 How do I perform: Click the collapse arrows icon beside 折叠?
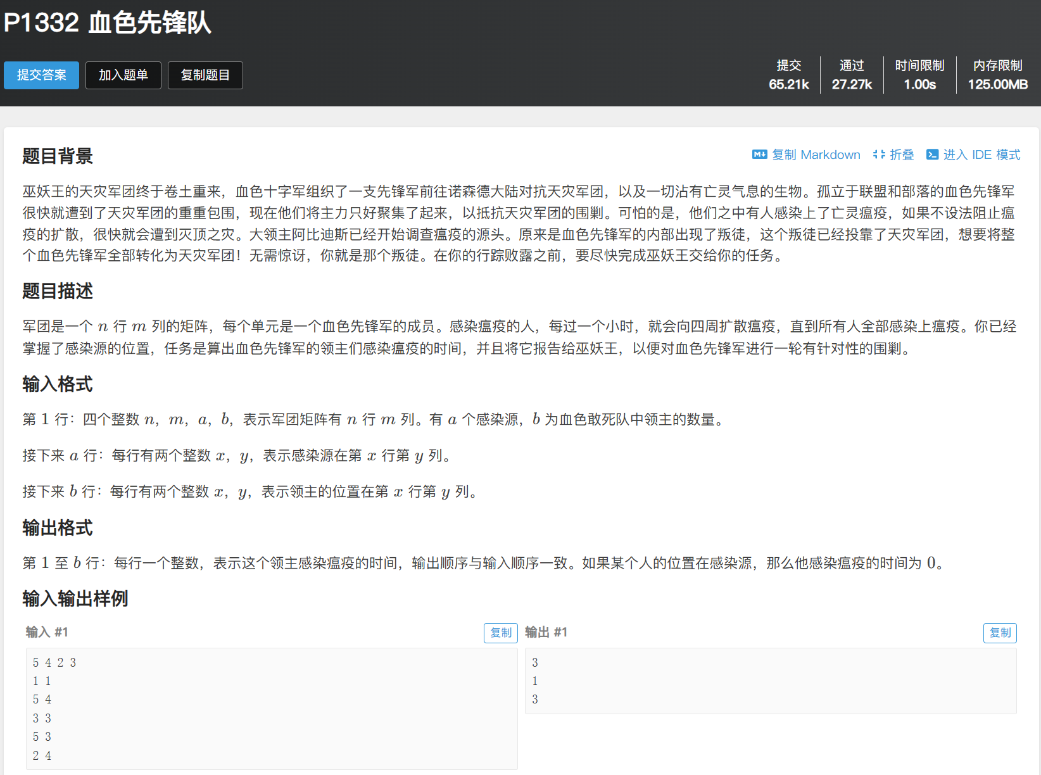pyautogui.click(x=879, y=154)
